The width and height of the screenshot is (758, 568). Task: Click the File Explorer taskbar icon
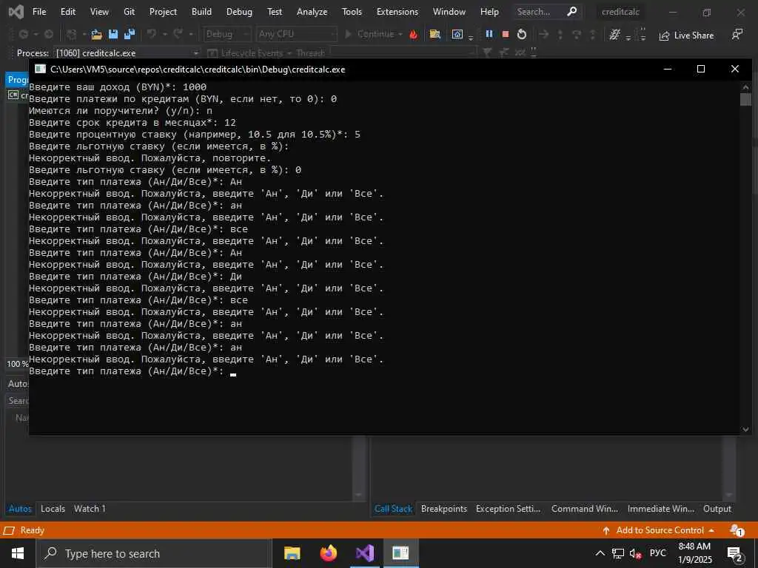click(292, 553)
